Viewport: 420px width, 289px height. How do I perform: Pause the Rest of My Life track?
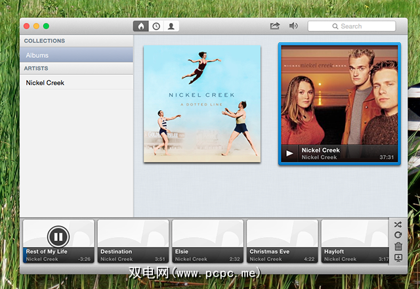coord(58,236)
